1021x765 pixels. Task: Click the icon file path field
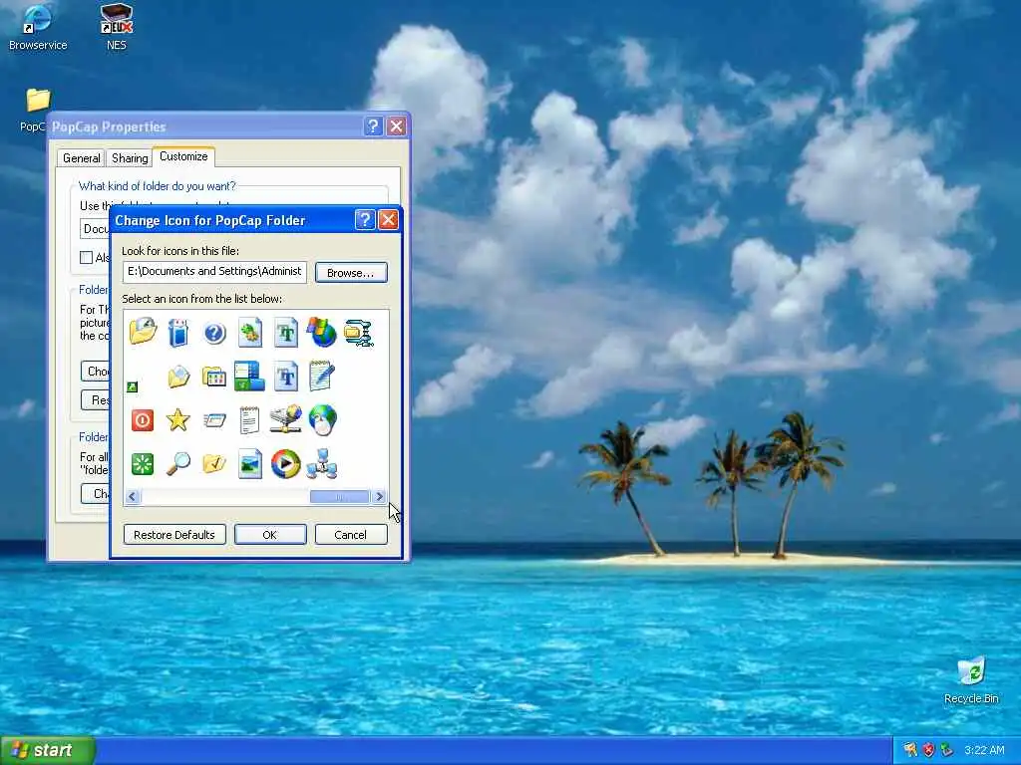(x=214, y=272)
